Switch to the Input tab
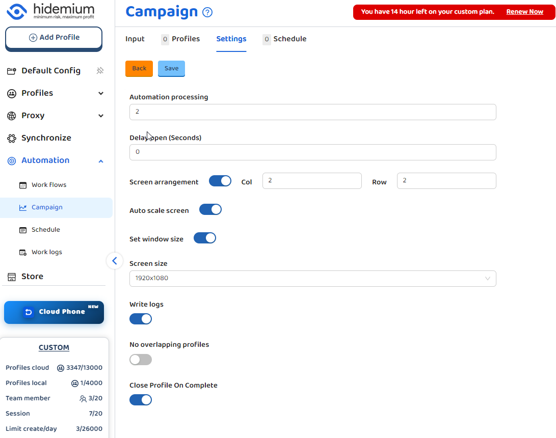556x438 pixels. [135, 39]
